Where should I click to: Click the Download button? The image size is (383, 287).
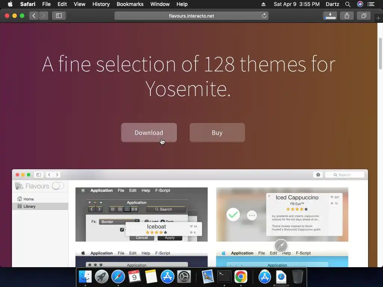[149, 133]
